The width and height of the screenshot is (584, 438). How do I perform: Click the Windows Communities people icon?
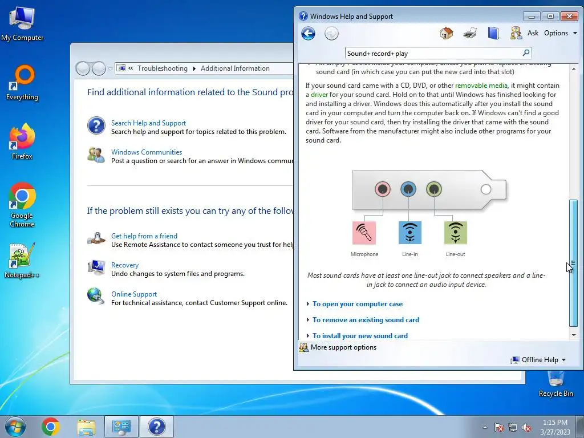coord(96,155)
